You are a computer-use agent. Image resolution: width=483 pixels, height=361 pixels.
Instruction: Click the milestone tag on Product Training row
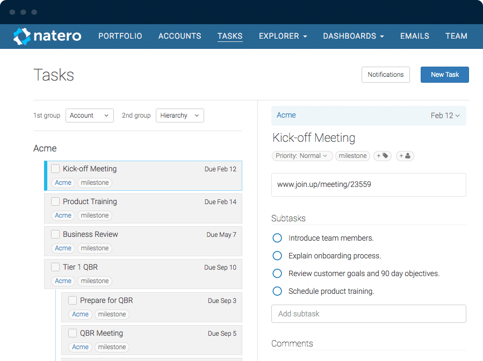tap(95, 215)
